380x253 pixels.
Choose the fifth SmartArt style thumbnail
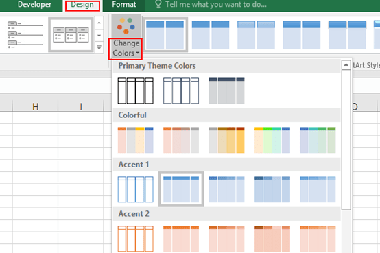click(x=347, y=35)
